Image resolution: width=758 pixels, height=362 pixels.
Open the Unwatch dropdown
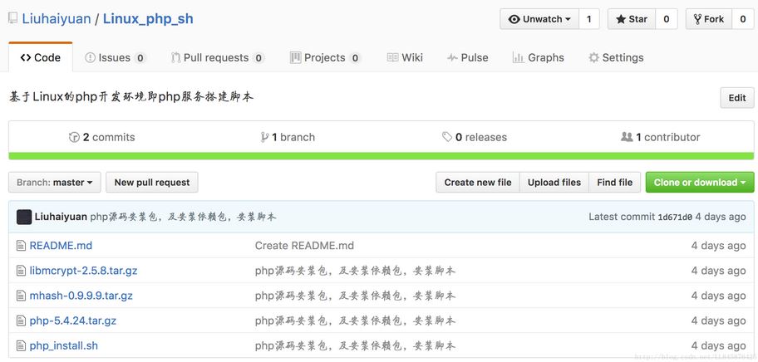(x=539, y=19)
